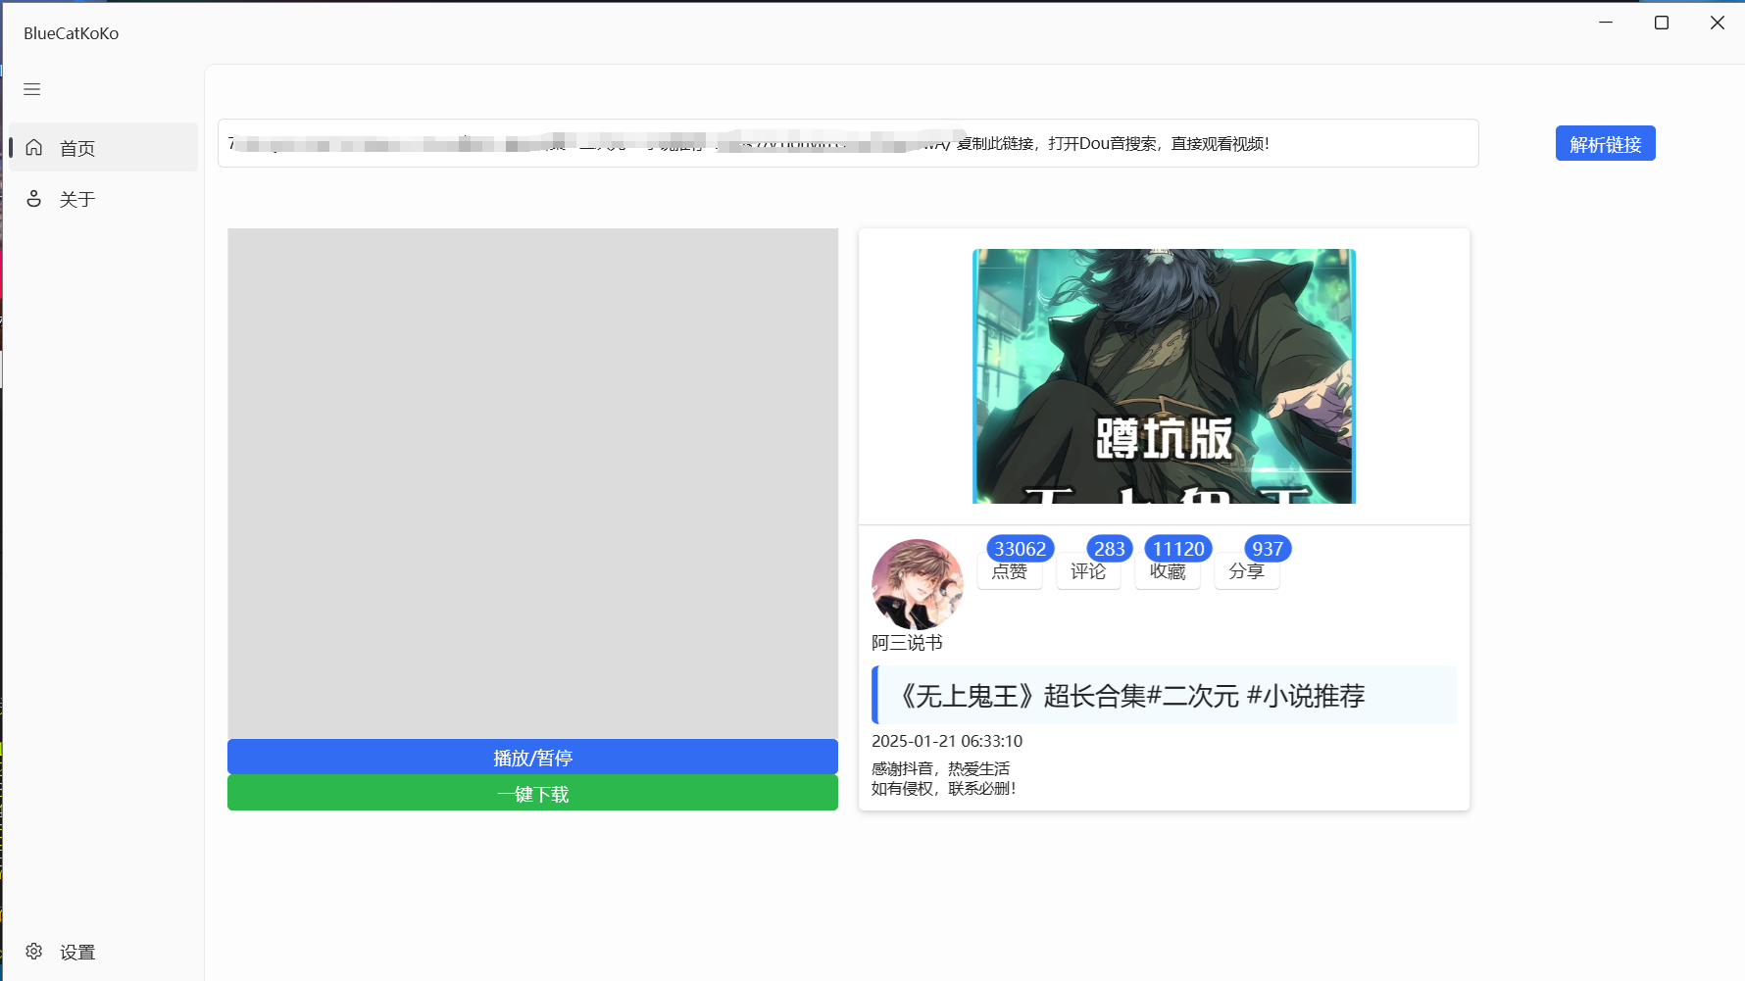Click the 阿三说书 author avatar
Viewport: 1745px width, 981px height.
[918, 584]
